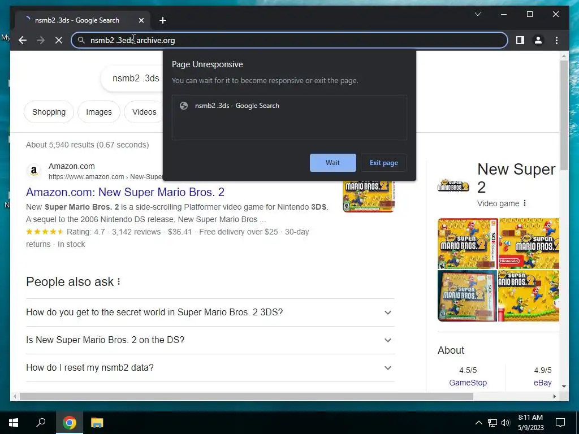Click the taskbar clock showing 8:11 AM
This screenshot has height=434, width=579.
point(530,423)
